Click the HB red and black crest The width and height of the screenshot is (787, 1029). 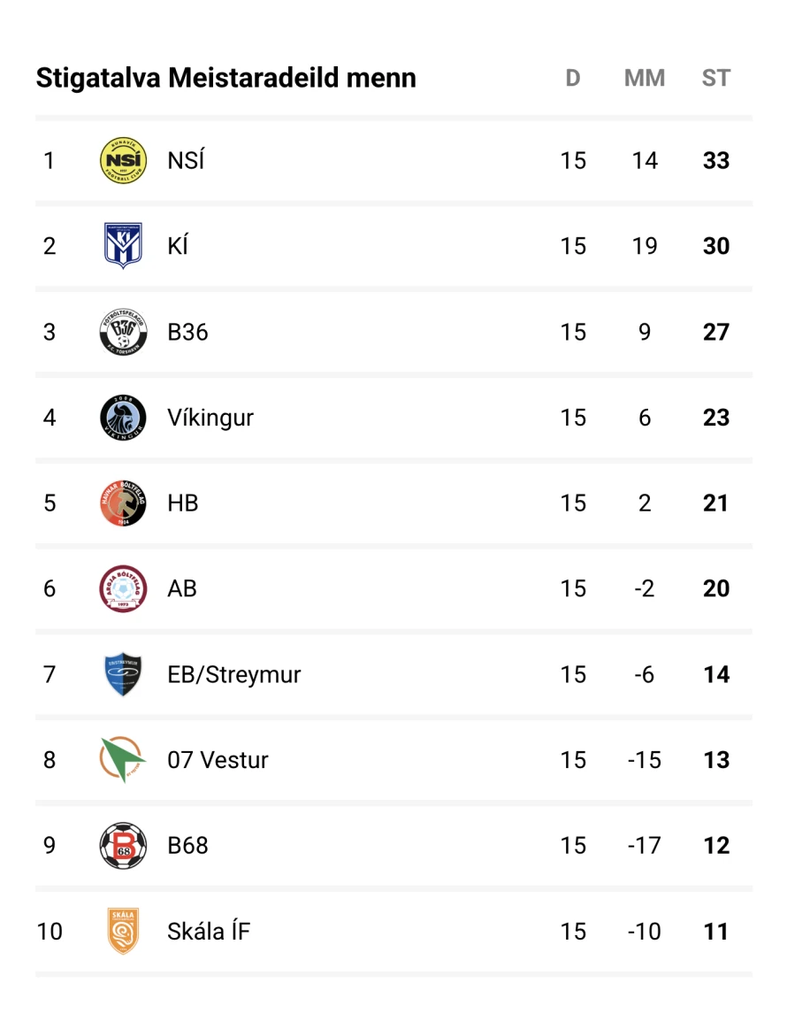[x=123, y=503]
